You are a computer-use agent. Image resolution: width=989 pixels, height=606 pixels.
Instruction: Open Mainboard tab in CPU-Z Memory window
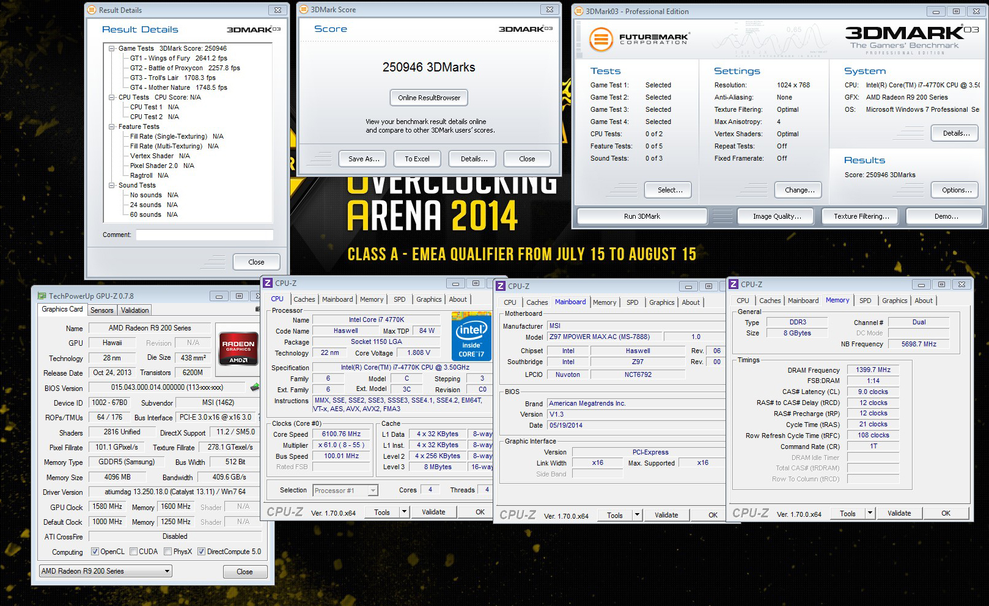point(803,301)
